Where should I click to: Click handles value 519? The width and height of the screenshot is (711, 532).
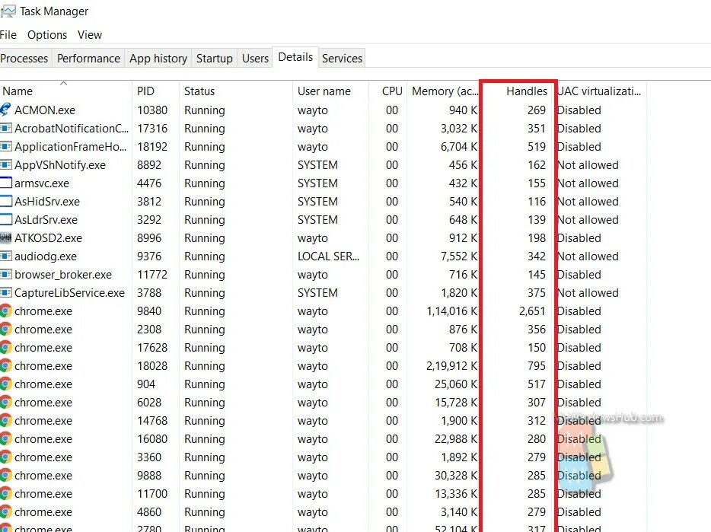click(x=537, y=147)
